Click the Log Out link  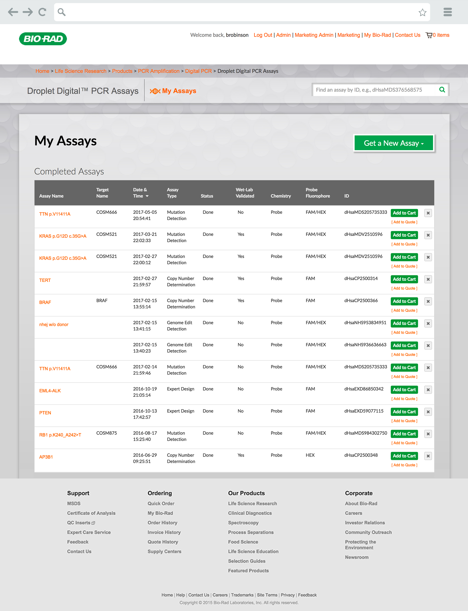point(263,35)
